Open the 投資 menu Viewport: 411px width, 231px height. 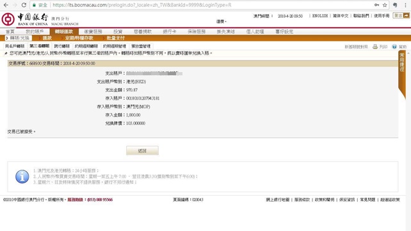pos(118,32)
